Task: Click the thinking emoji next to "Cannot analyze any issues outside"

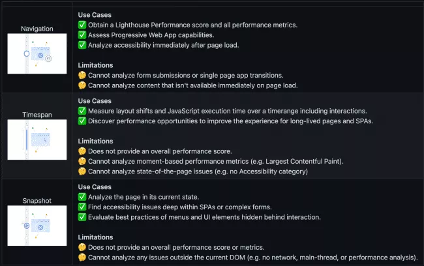Action: 82,257
